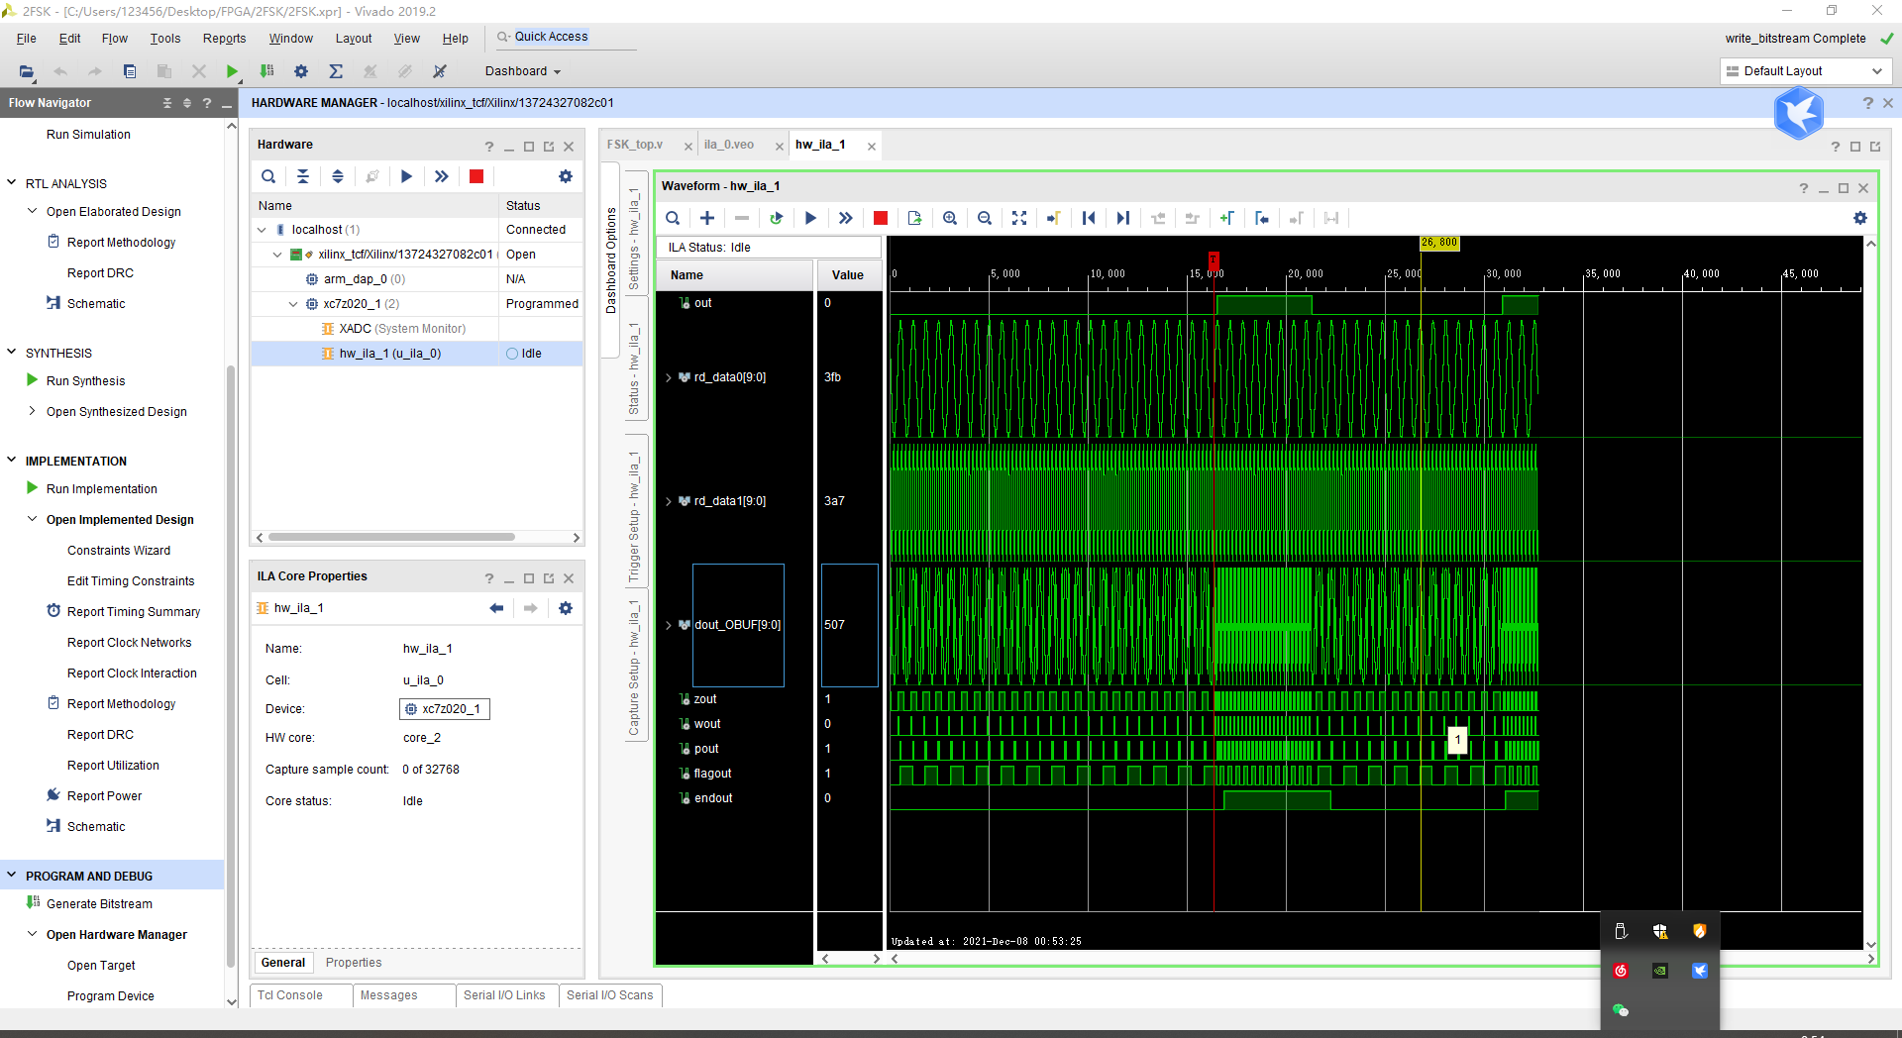Zoom out of the waveform
Viewport: 1902px width, 1038px height.
[x=984, y=218]
